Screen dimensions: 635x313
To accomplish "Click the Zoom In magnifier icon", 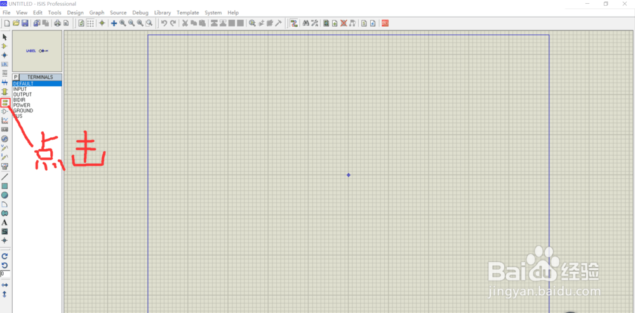I will 123,23.
